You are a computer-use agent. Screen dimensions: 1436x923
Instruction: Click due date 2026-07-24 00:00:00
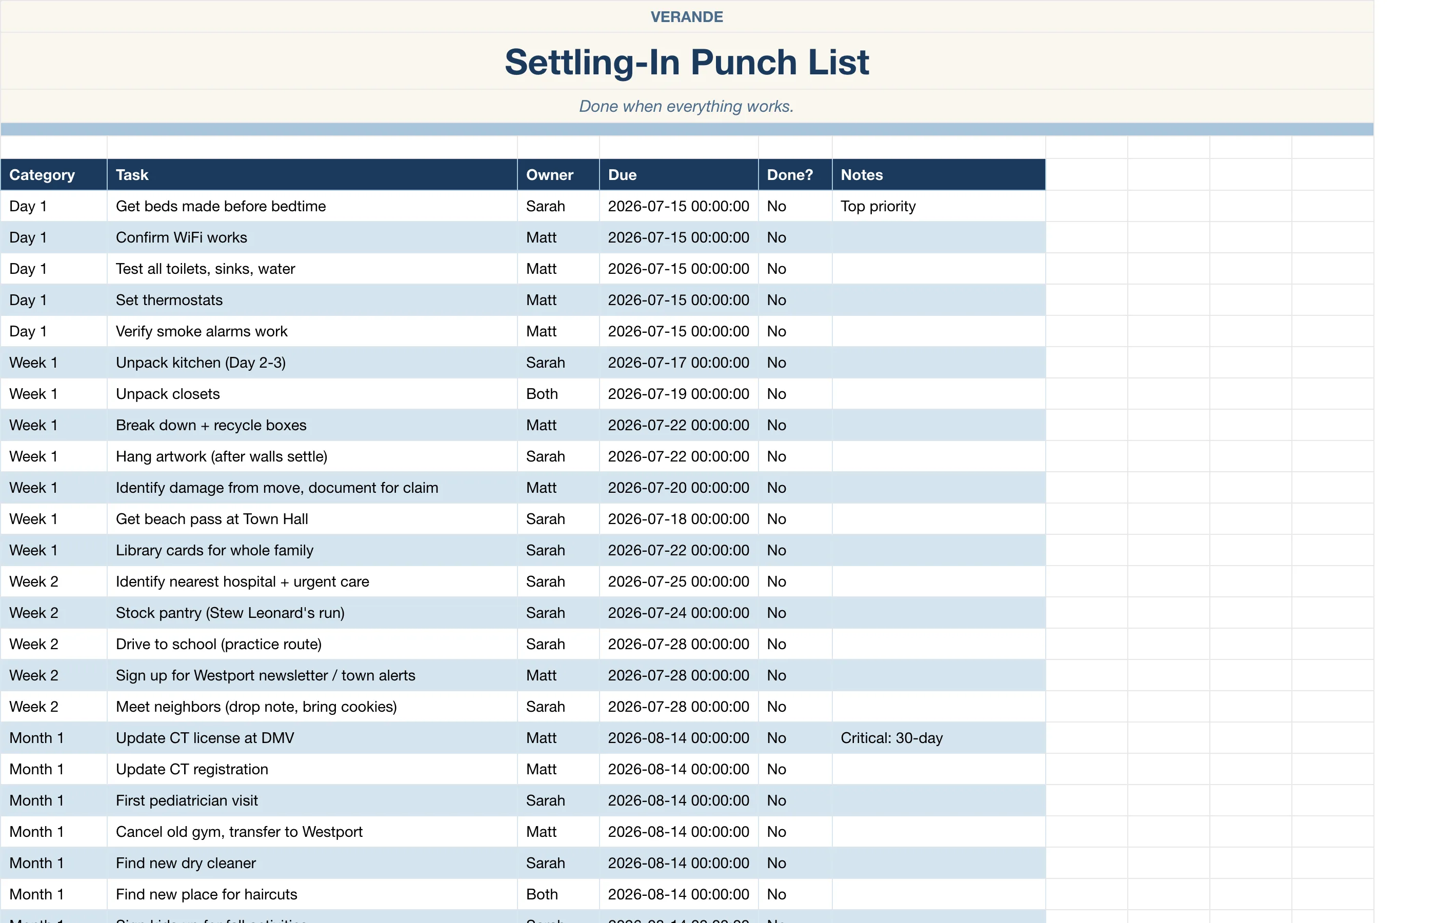click(x=679, y=613)
